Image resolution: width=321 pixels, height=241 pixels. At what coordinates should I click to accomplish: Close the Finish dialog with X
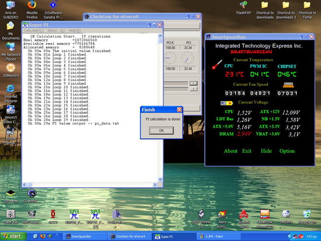pyautogui.click(x=179, y=110)
